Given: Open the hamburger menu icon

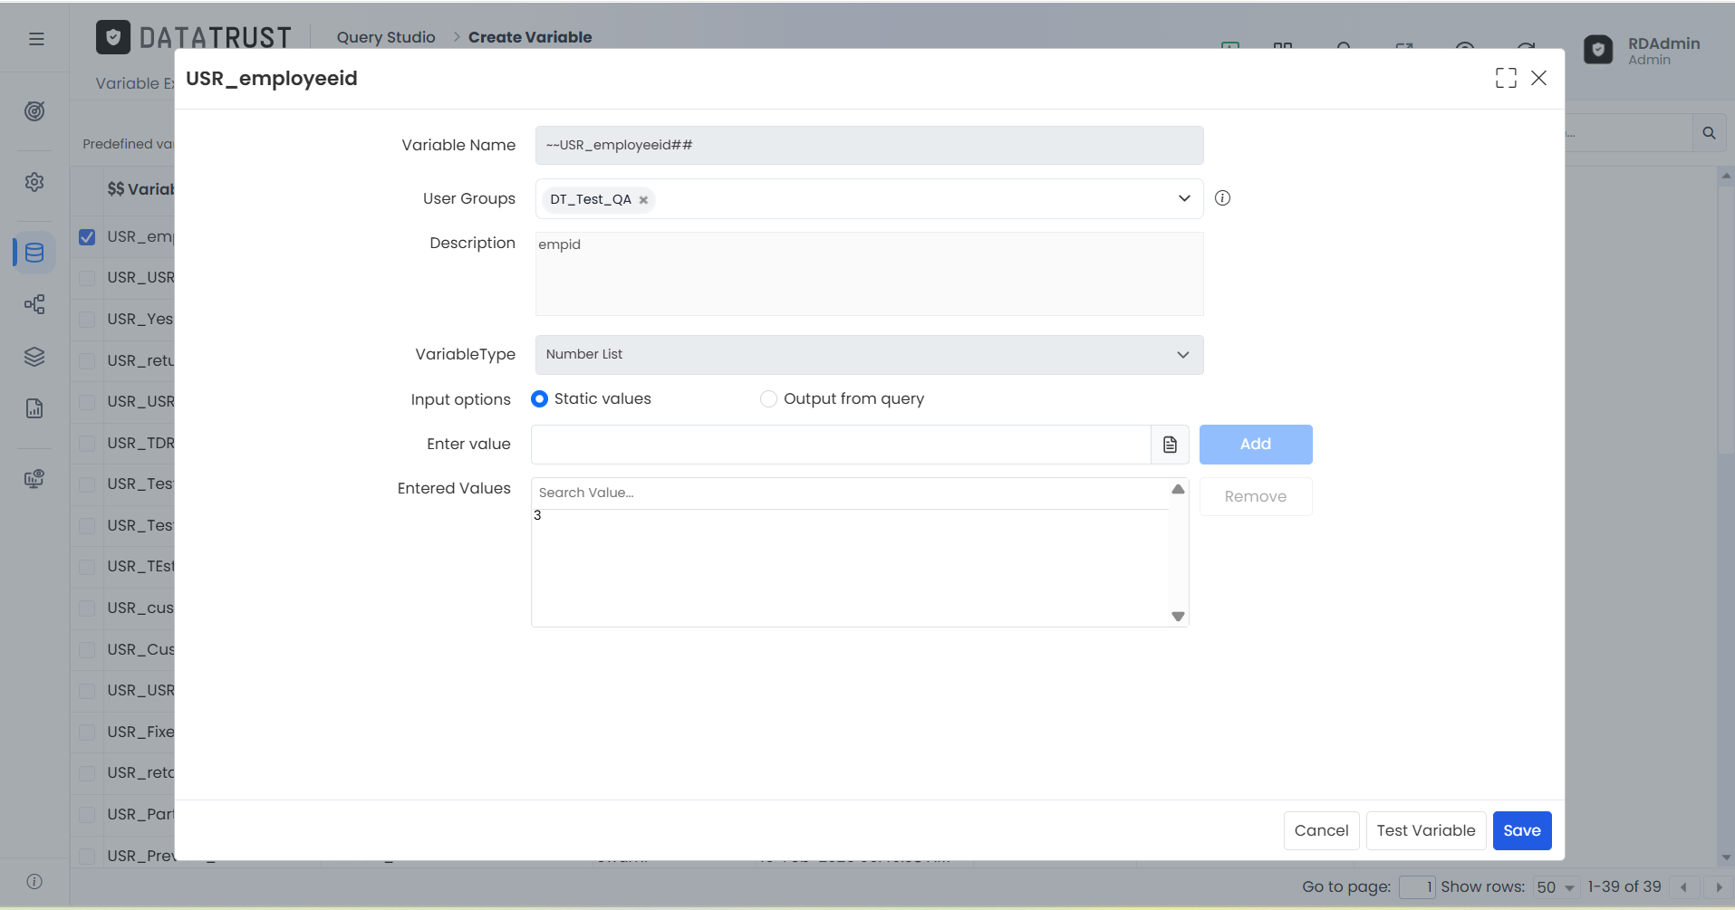Looking at the screenshot, I should pyautogui.click(x=36, y=39).
